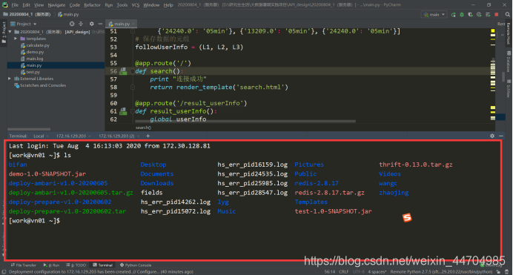Open the Refactor menu

(x=92, y=5)
